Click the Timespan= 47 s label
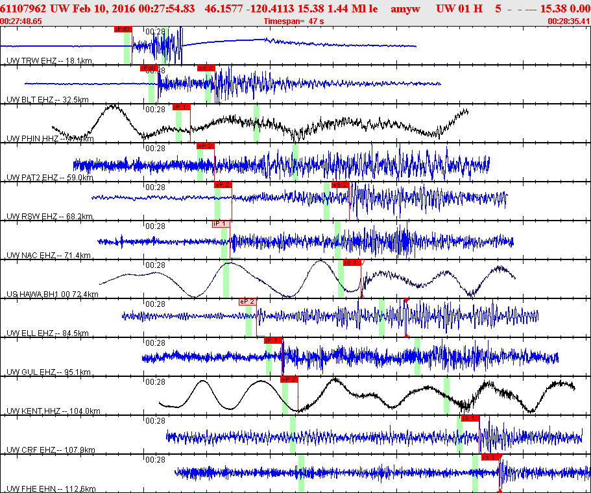This screenshot has height=493, width=591. click(x=294, y=21)
